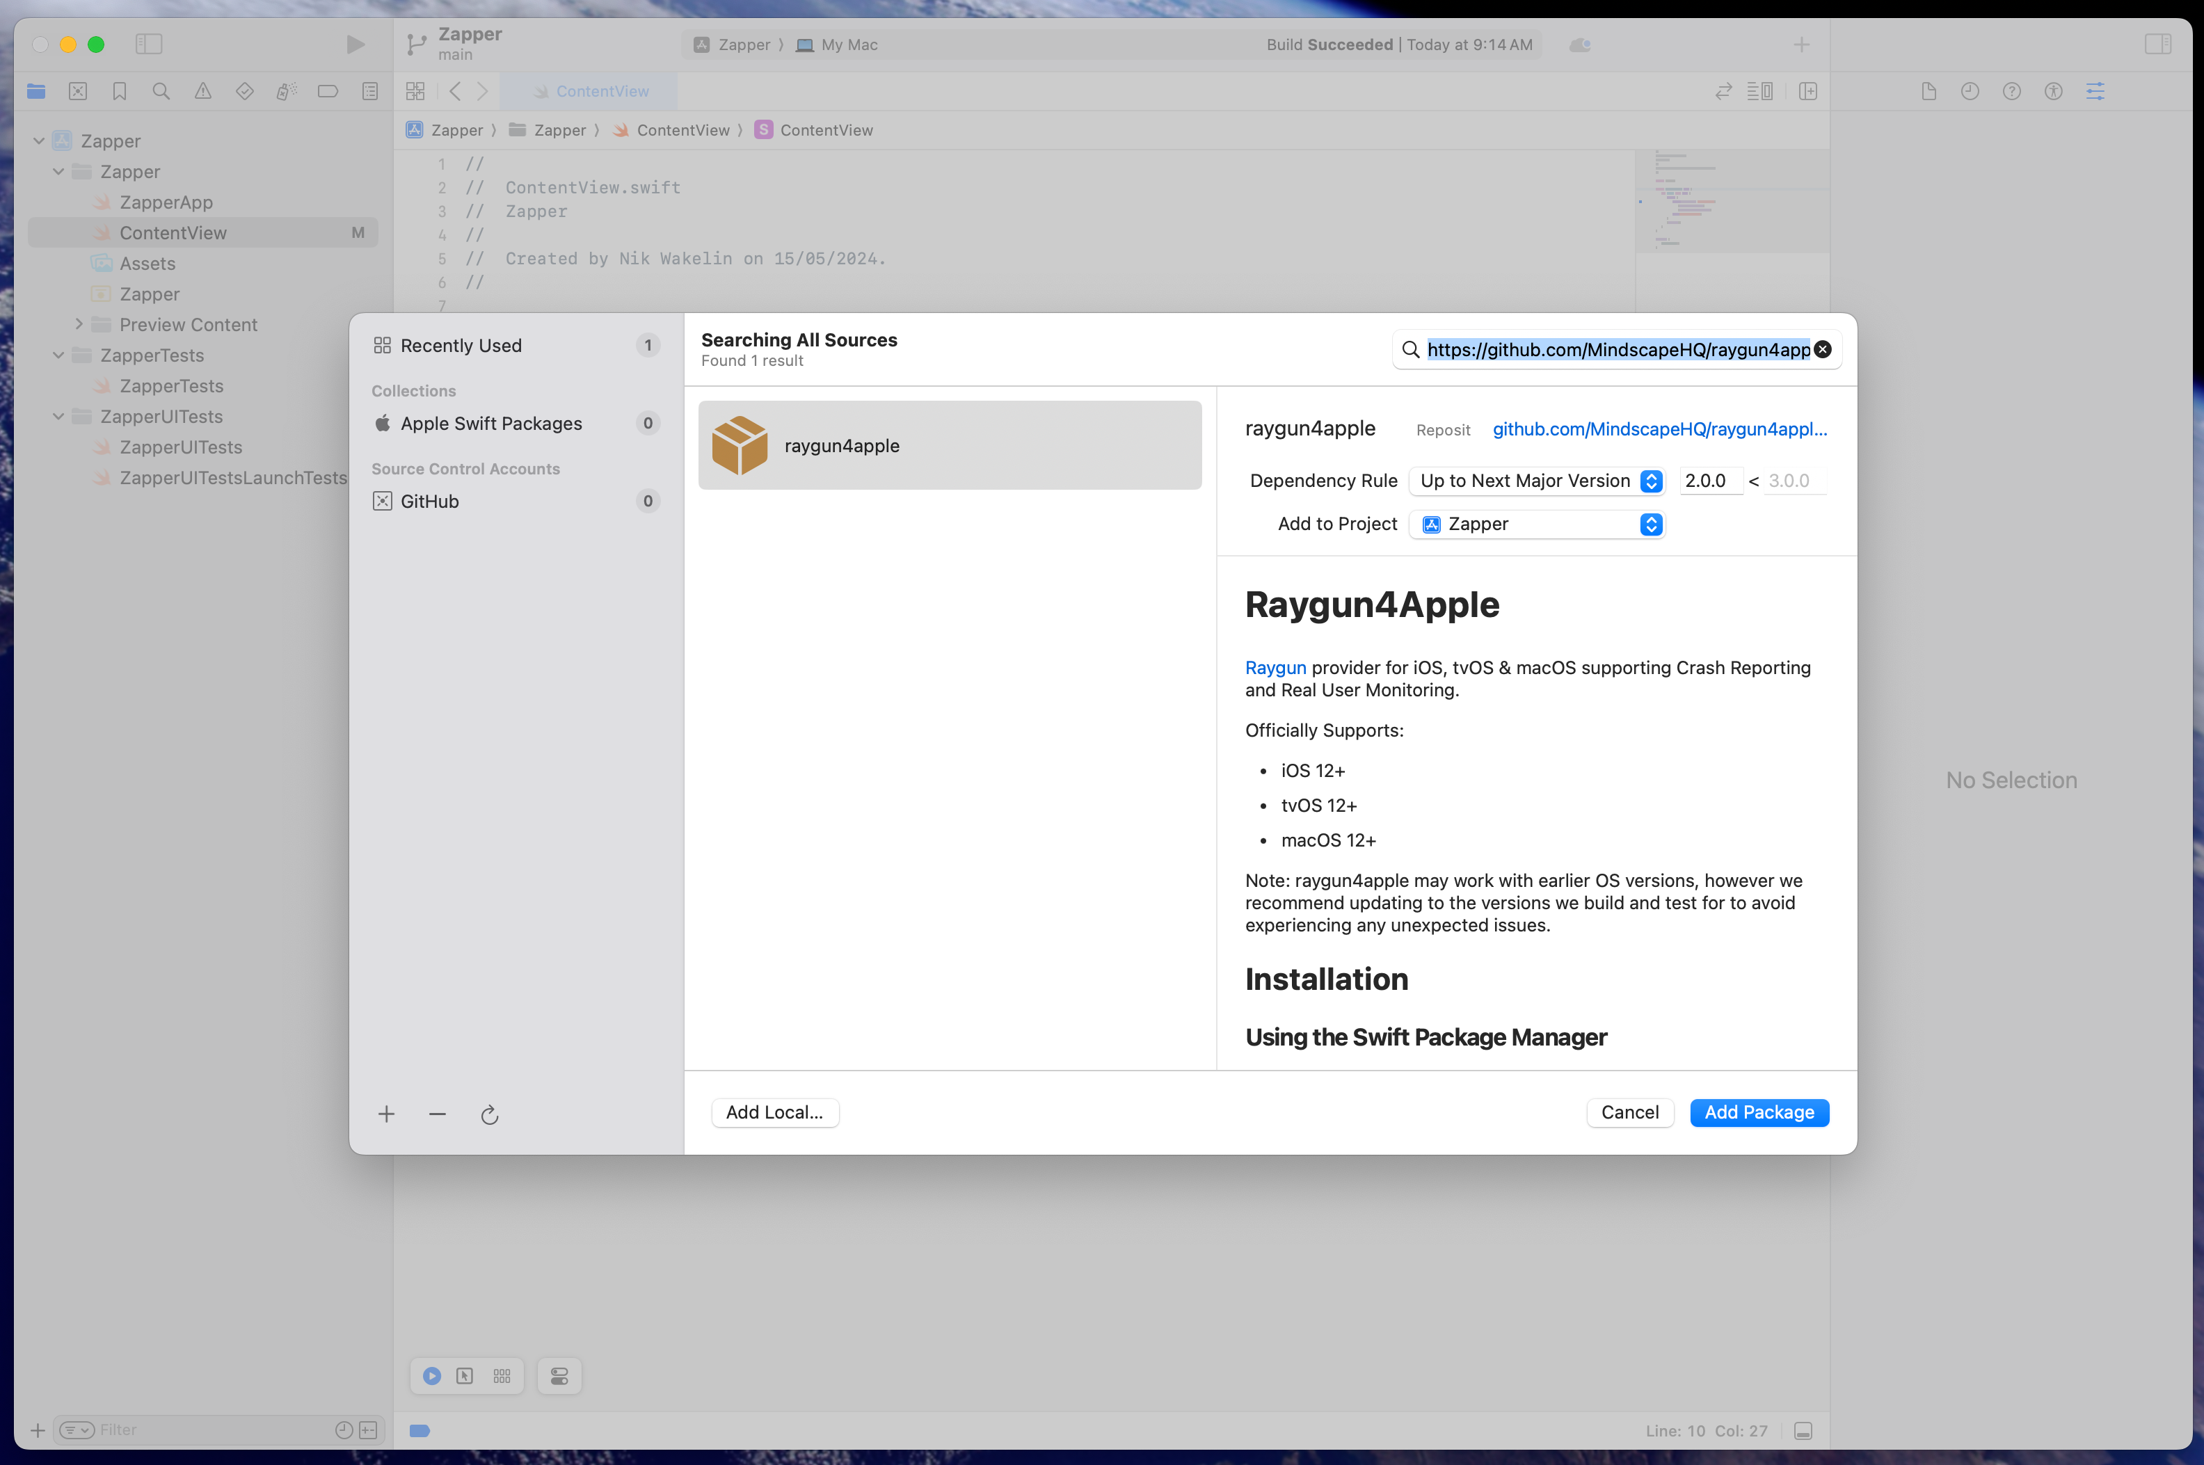Screen dimensions: 2204x1465
Task: Open the github.com/MindscapeHQ repository link
Action: coord(1659,429)
